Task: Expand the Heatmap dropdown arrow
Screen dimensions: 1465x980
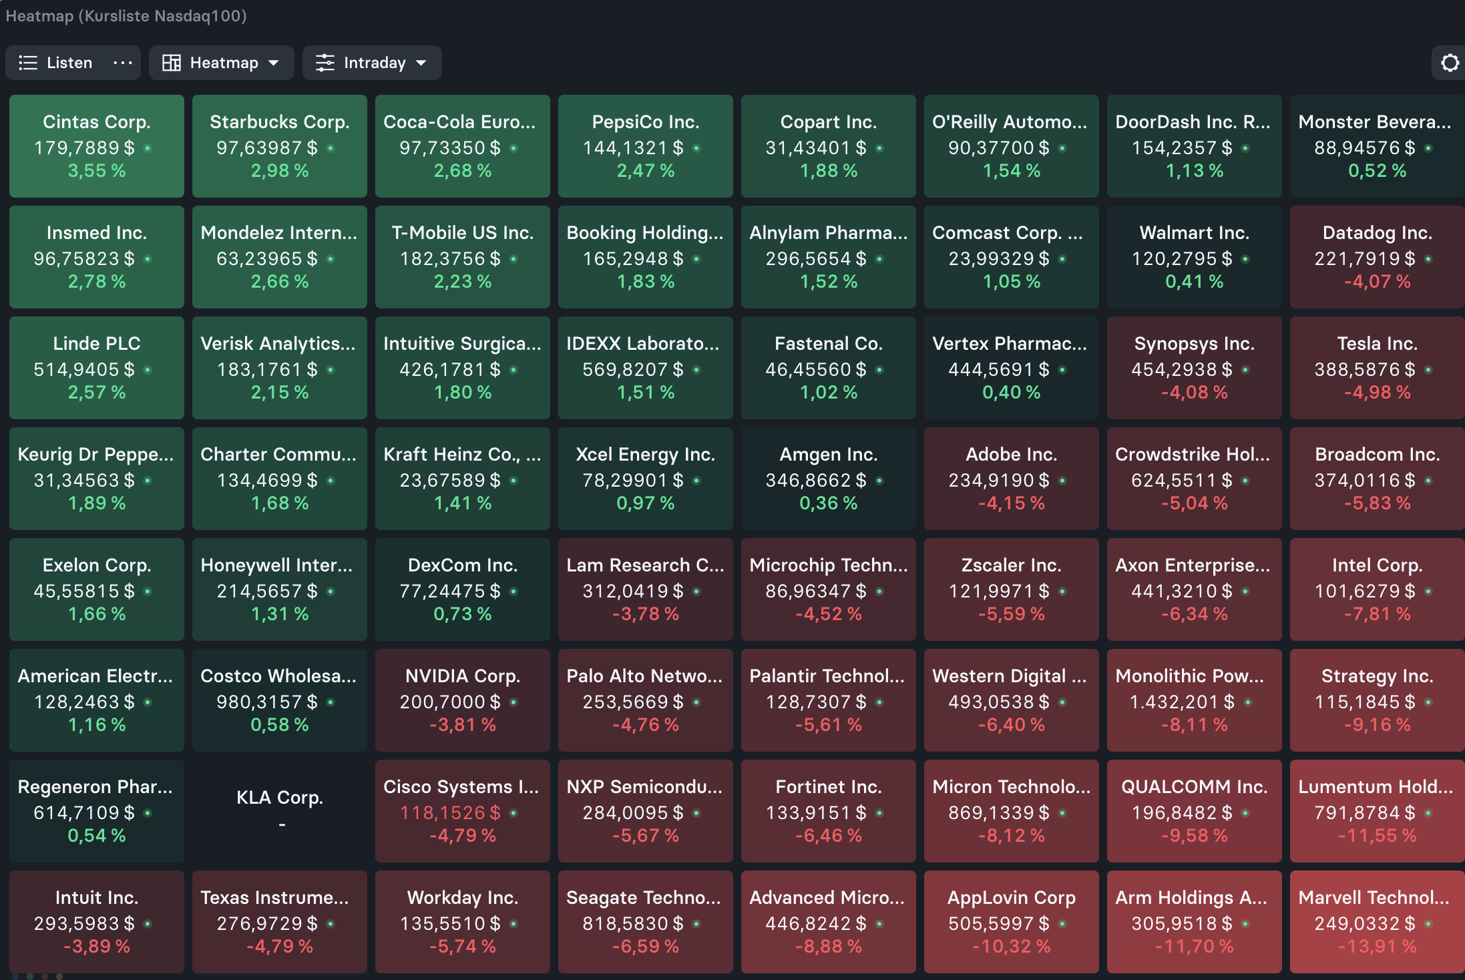Action: tap(274, 63)
